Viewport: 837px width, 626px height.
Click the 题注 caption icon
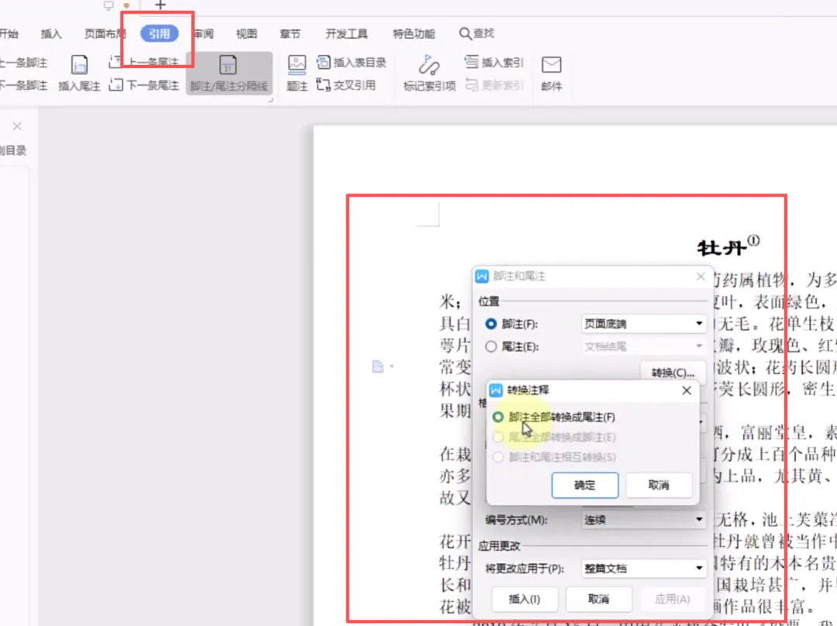[297, 64]
